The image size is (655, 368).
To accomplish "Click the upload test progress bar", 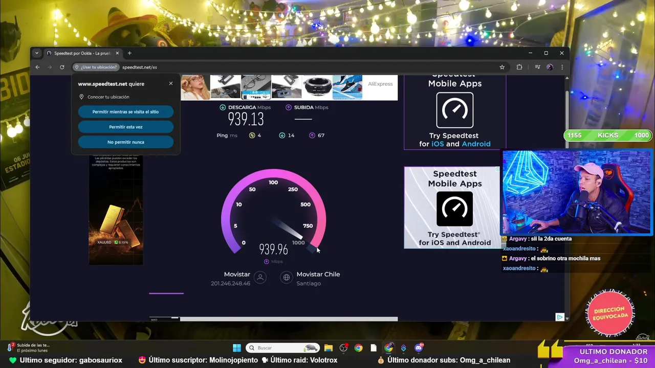I will 166,293.
